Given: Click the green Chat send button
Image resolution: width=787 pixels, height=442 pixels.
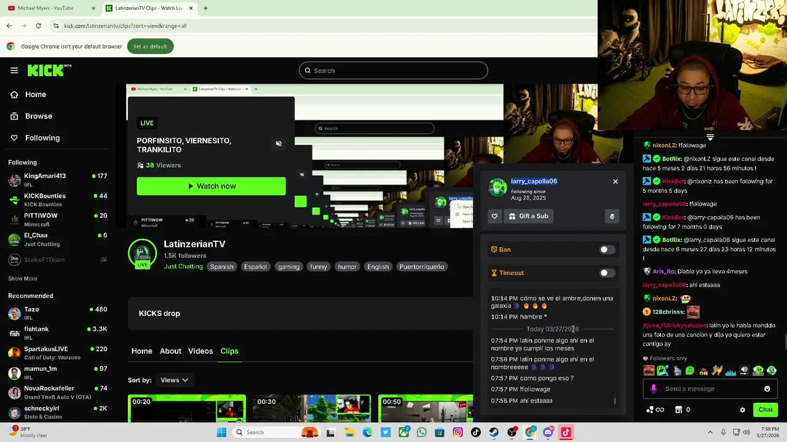Looking at the screenshot, I should tap(765, 409).
